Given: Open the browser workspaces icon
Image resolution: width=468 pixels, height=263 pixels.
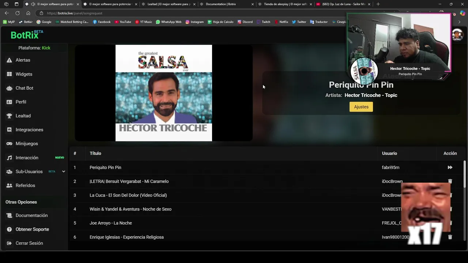Looking at the screenshot, I should (x=6, y=4).
